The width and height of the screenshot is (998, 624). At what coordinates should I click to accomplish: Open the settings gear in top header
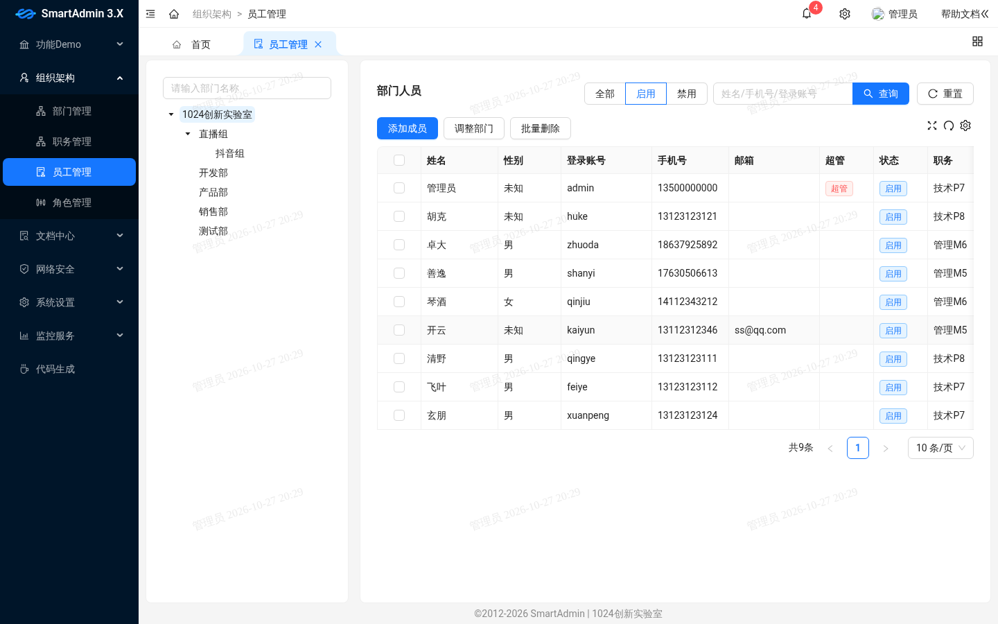point(845,14)
